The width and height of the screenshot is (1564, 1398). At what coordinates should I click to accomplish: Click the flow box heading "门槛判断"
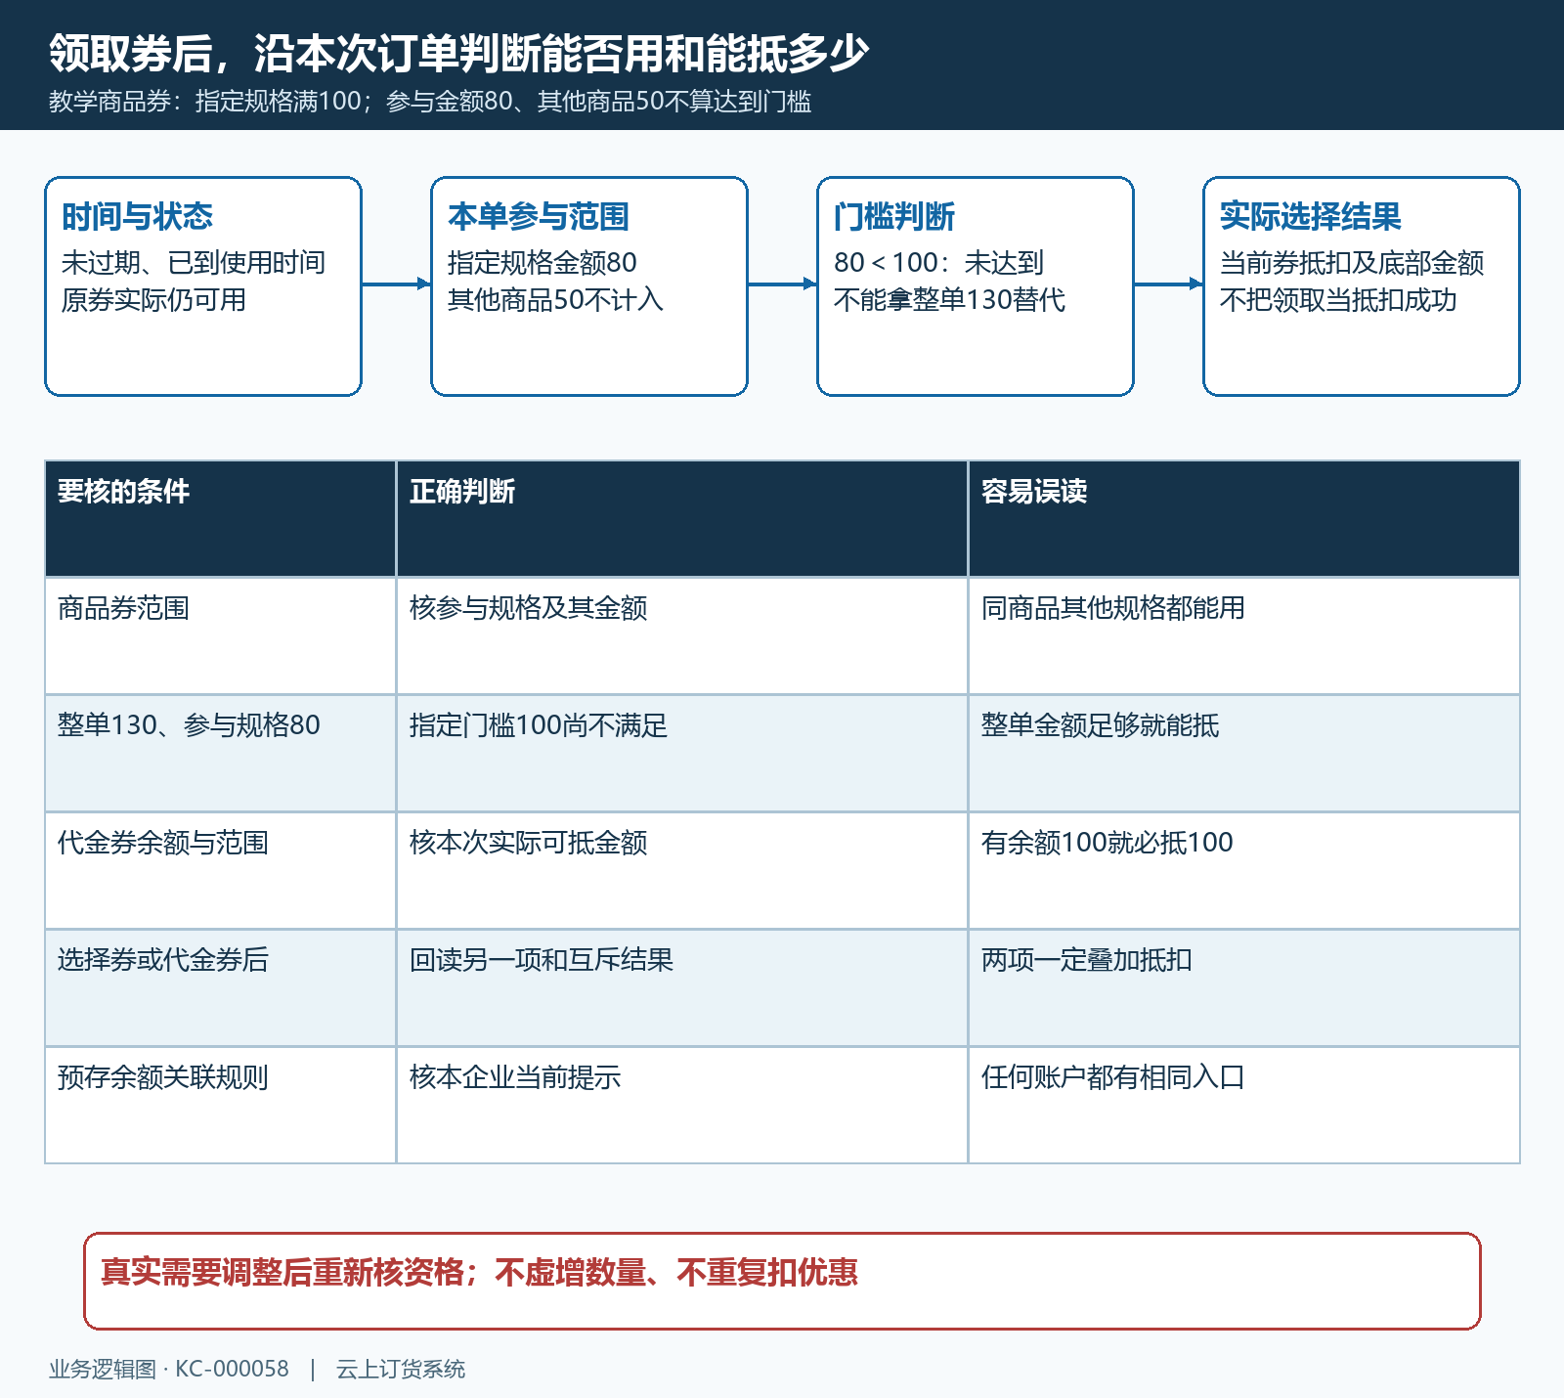click(x=894, y=216)
